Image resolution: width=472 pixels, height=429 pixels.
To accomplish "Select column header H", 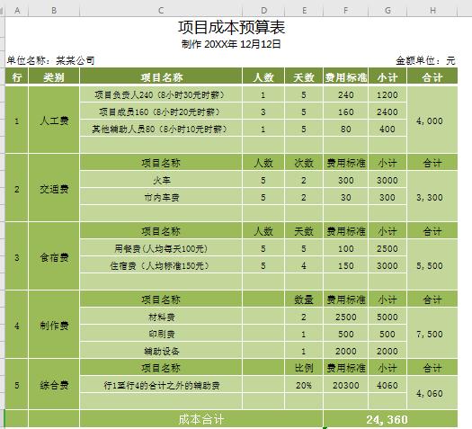I will pos(432,11).
